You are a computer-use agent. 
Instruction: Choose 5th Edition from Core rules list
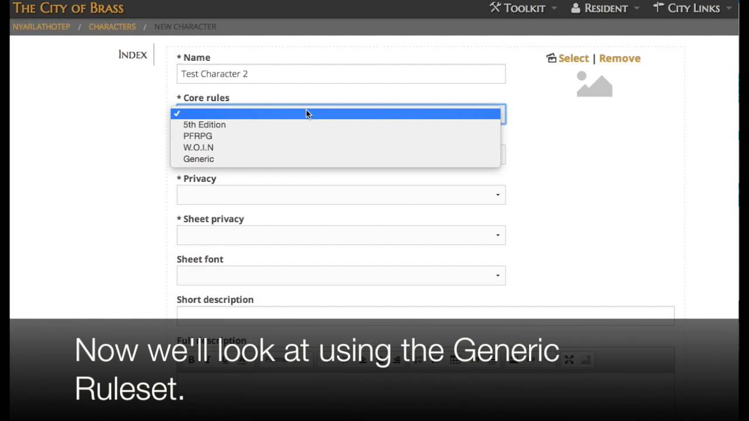(204, 125)
